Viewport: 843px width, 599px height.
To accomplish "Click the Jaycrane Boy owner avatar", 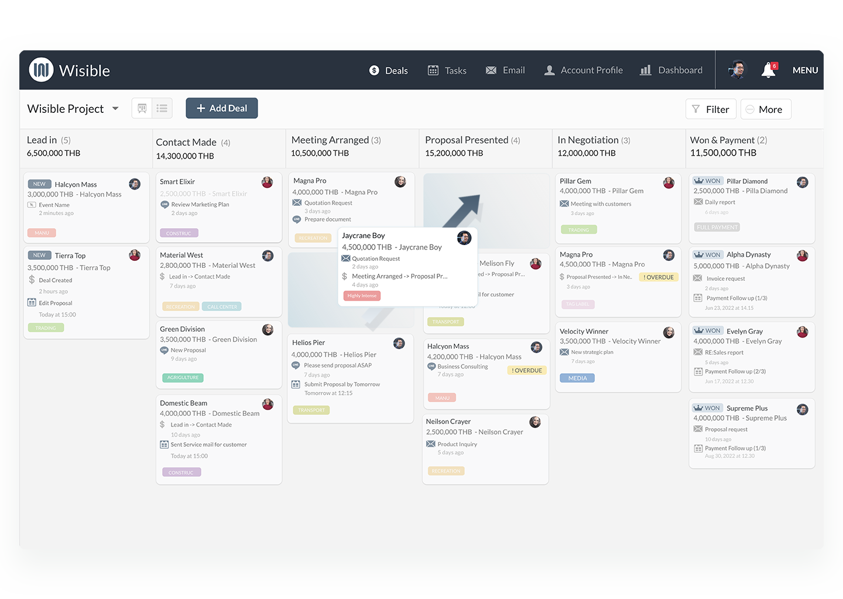I will click(x=464, y=238).
